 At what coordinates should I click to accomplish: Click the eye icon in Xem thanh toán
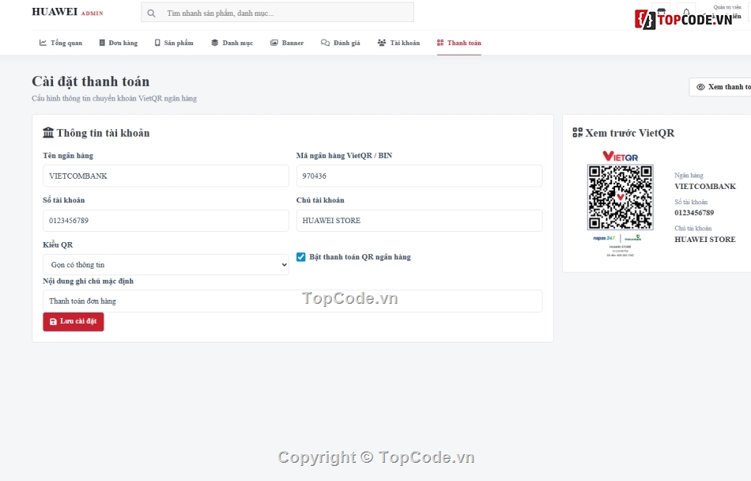coord(700,87)
